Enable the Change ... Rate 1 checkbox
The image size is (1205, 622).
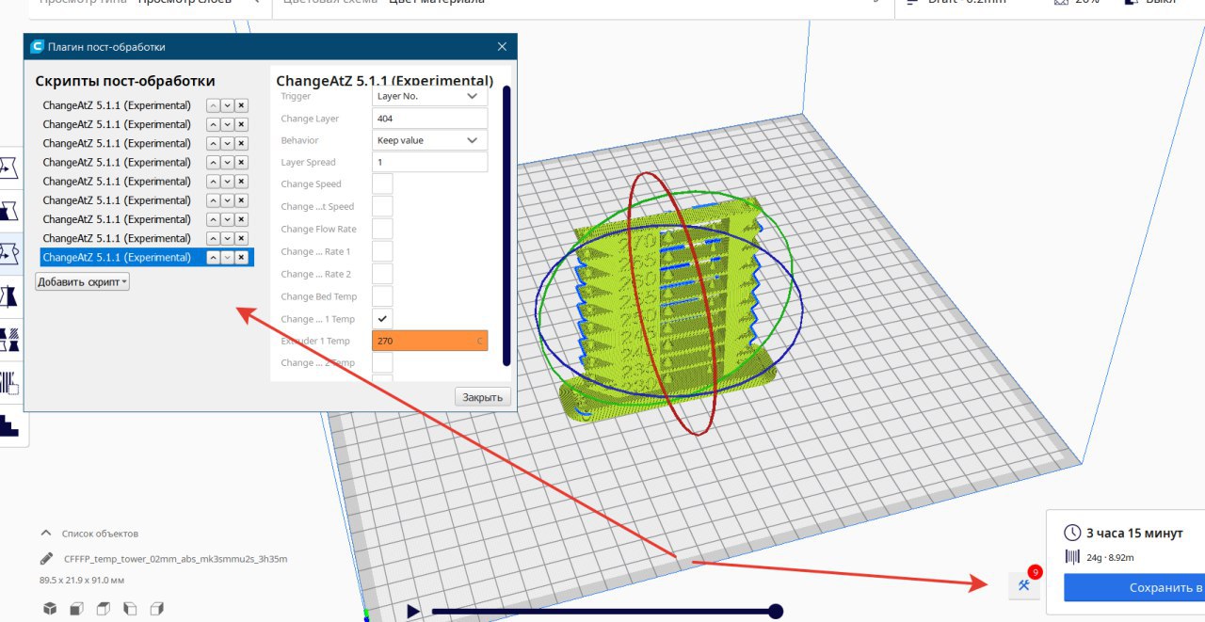click(x=382, y=251)
